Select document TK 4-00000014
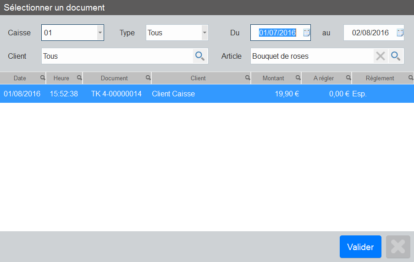414x262 pixels. [x=116, y=94]
